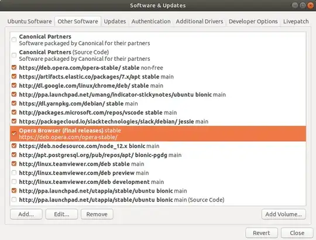
Task: Select the vscode repository row
Action: (x=158, y=112)
